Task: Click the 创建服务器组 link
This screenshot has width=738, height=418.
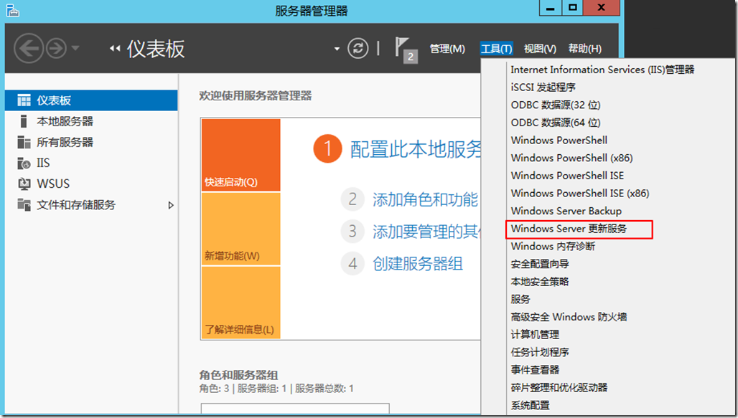Action: click(418, 263)
